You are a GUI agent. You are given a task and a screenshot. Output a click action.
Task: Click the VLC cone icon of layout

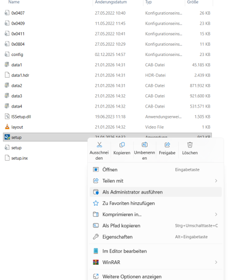click(7, 127)
